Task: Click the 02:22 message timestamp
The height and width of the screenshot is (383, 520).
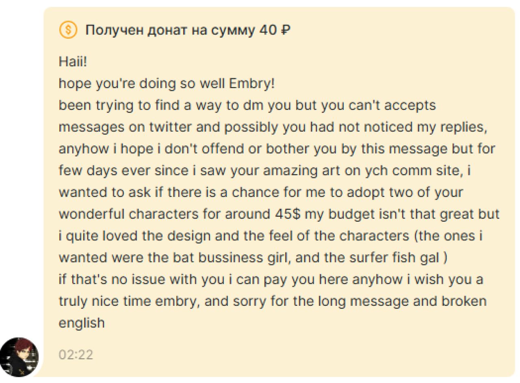Action: [76, 355]
